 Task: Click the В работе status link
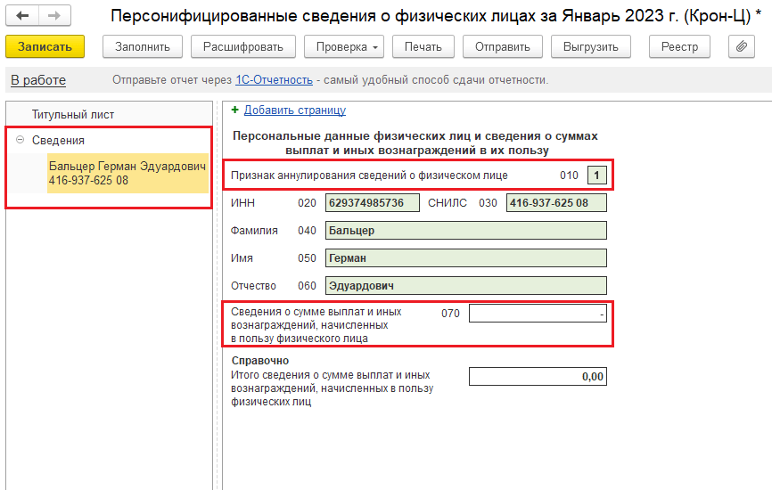point(38,80)
